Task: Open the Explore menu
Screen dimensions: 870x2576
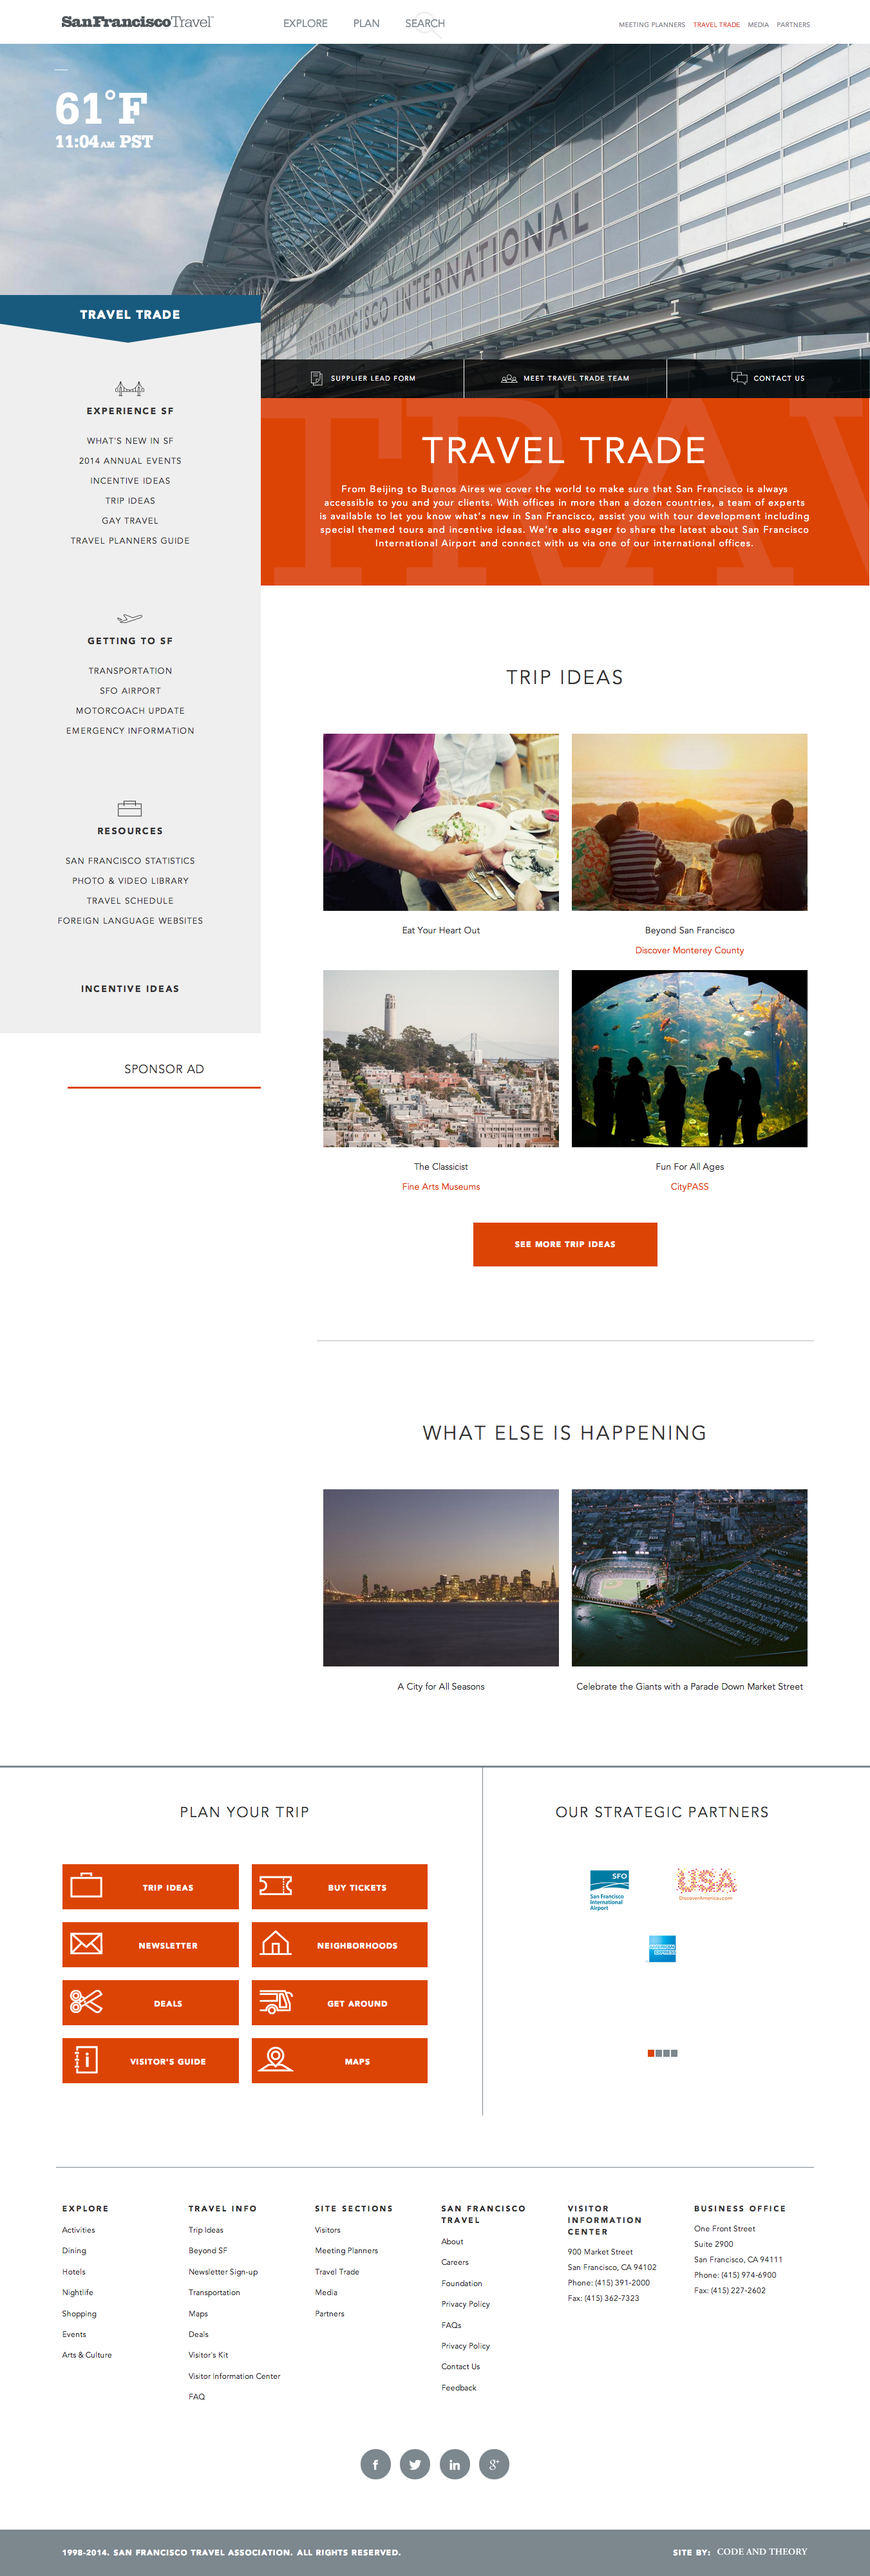Action: tap(305, 23)
